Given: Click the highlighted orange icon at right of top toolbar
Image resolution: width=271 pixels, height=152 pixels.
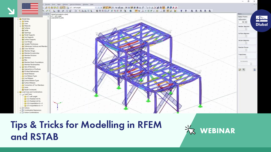Looking at the screenshot, I should click(x=163, y=8).
